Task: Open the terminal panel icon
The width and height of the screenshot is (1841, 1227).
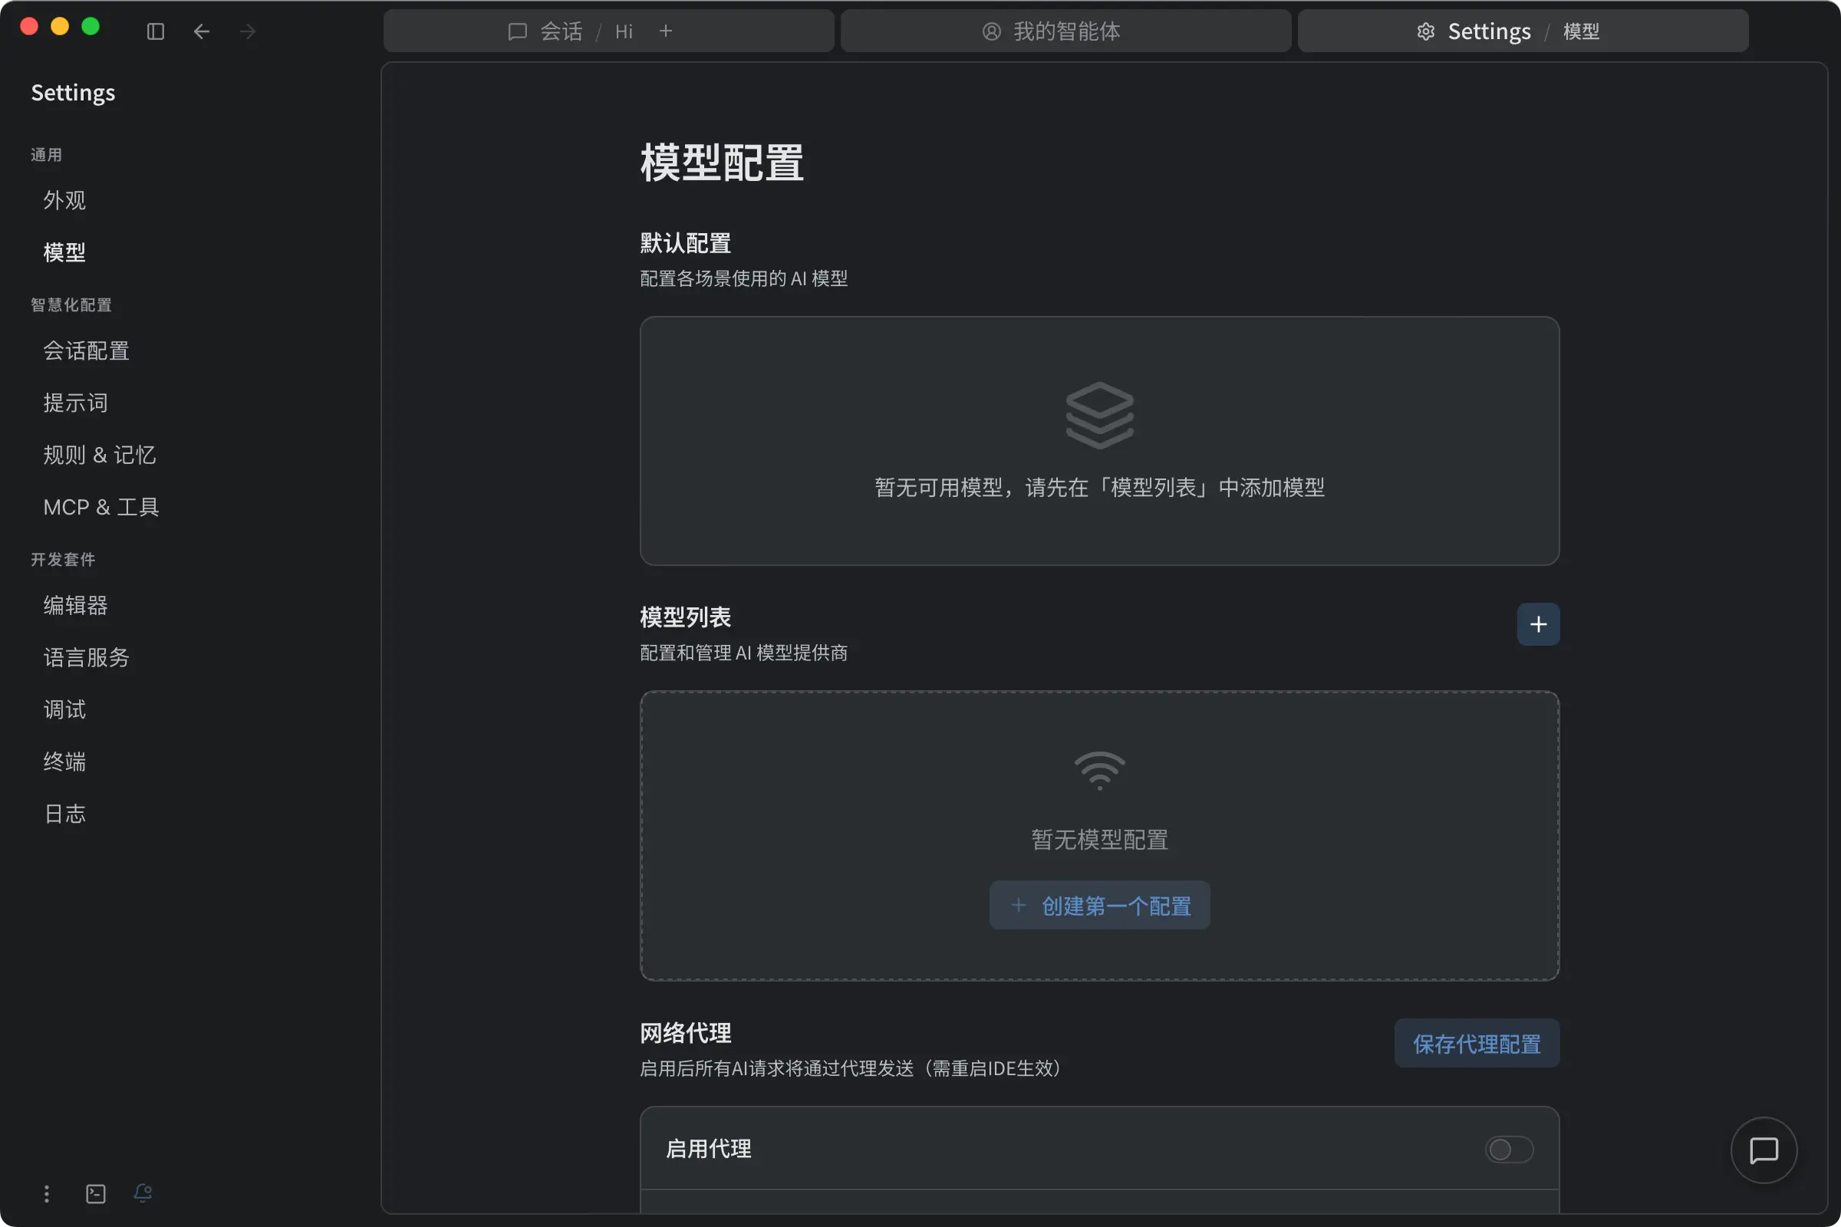Action: [x=95, y=1192]
